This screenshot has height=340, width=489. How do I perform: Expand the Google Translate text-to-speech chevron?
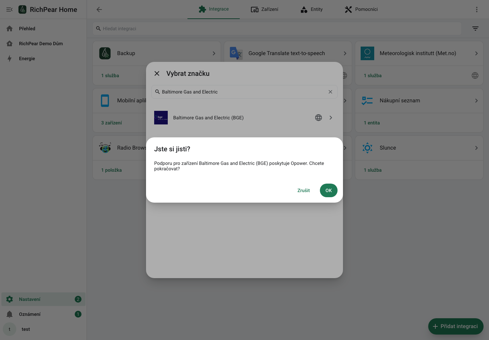[345, 53]
